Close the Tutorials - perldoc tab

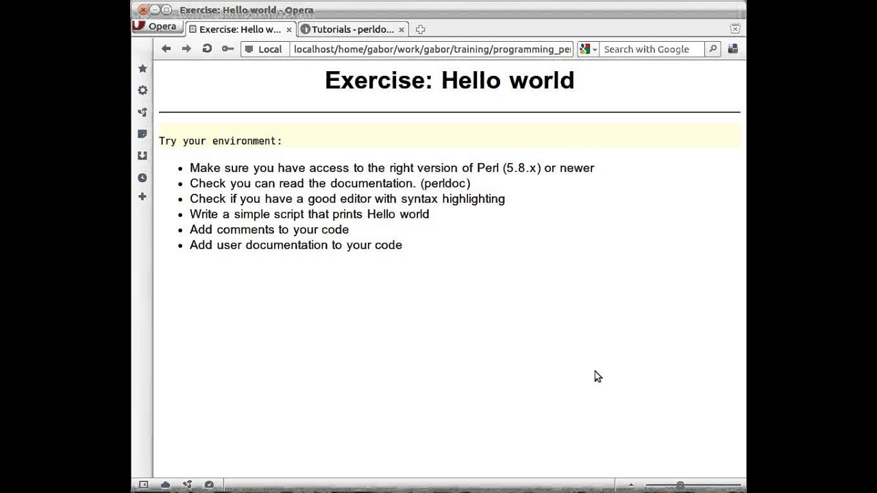tap(402, 29)
